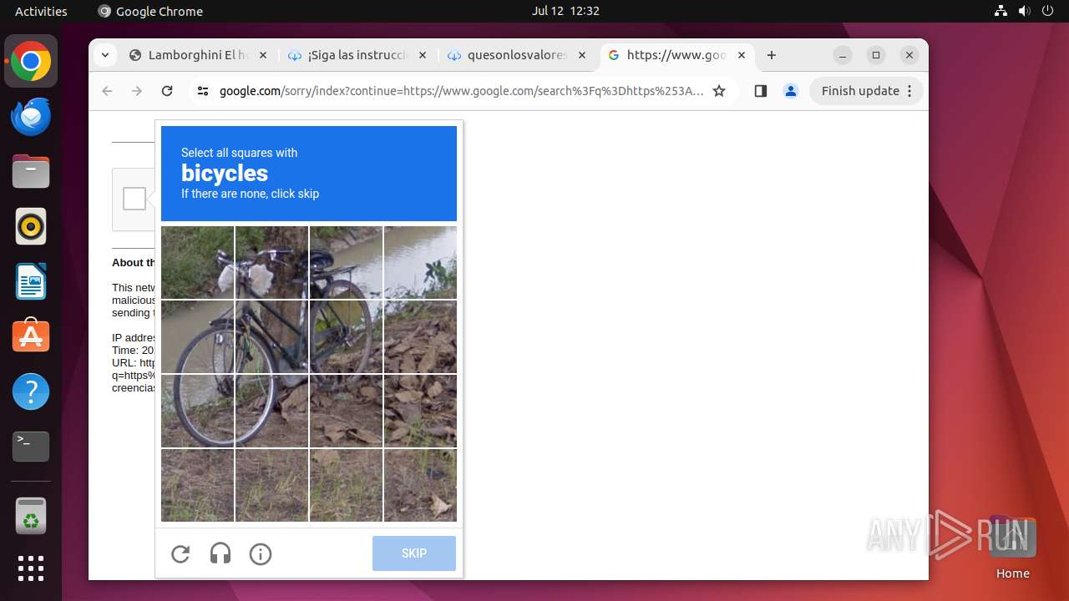1069x601 pixels.
Task: Launch Google Chrome from the dock
Action: (x=31, y=61)
